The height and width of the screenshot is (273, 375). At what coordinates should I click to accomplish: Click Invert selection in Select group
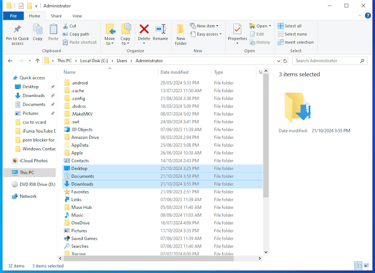[x=295, y=42]
